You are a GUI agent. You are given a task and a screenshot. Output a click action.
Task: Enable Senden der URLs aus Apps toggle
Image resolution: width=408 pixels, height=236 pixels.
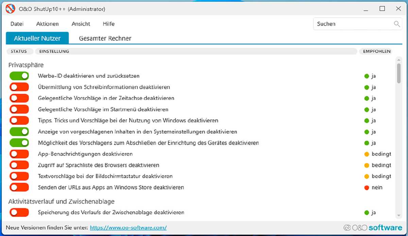click(19, 187)
